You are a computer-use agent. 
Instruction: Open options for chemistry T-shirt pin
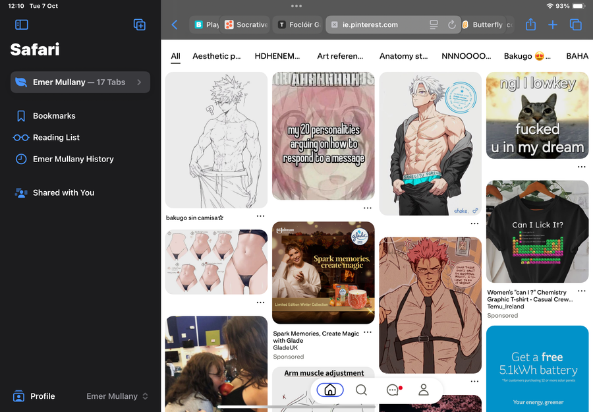click(x=581, y=291)
